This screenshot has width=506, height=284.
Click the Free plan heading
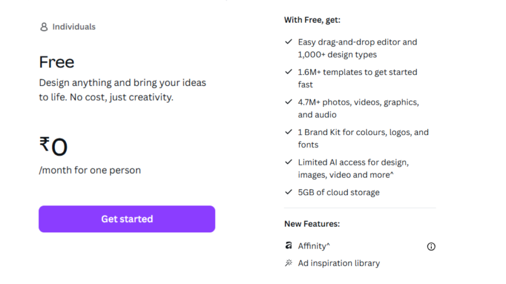pos(56,62)
